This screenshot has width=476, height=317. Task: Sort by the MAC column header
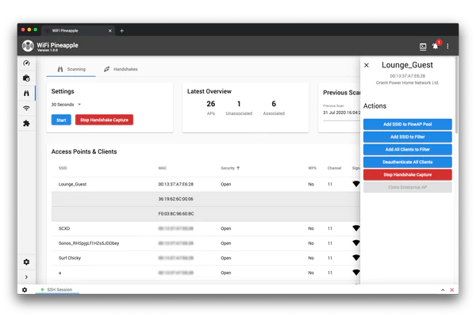163,168
